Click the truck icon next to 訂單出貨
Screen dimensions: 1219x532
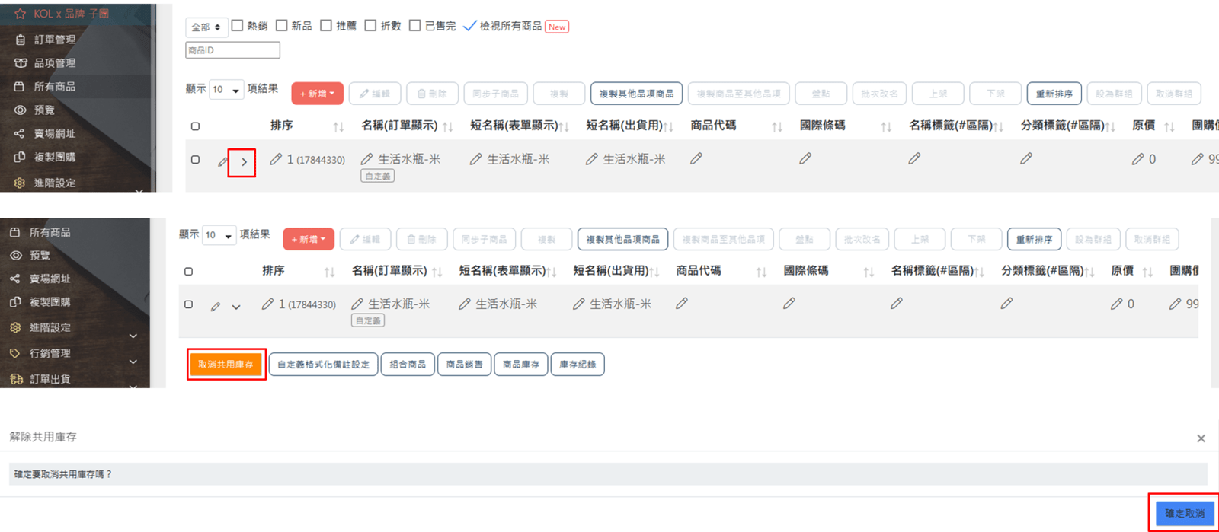[x=16, y=379]
